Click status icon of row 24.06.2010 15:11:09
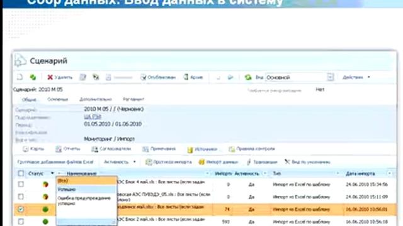The height and width of the screenshot is (226, 403). [45, 196]
